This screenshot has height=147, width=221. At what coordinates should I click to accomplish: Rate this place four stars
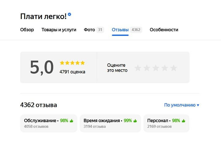click(165, 68)
